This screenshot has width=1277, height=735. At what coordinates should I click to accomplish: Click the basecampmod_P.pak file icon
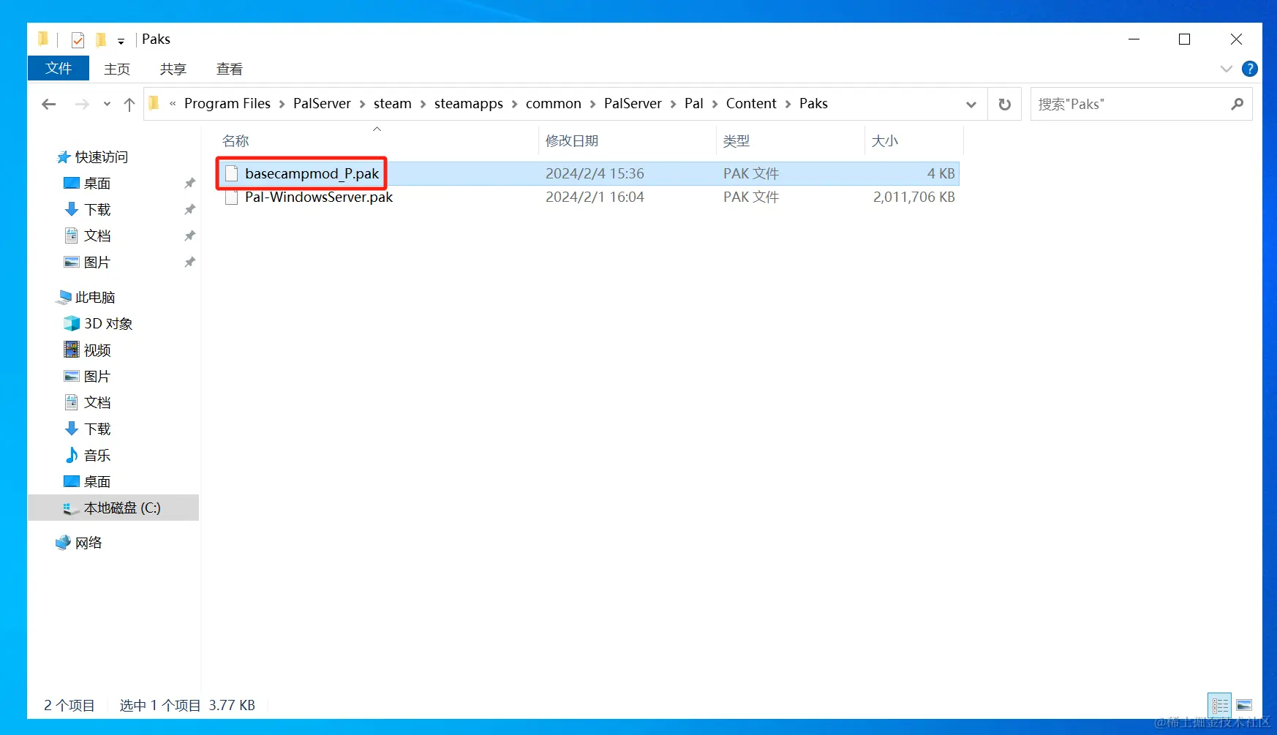[x=232, y=173]
